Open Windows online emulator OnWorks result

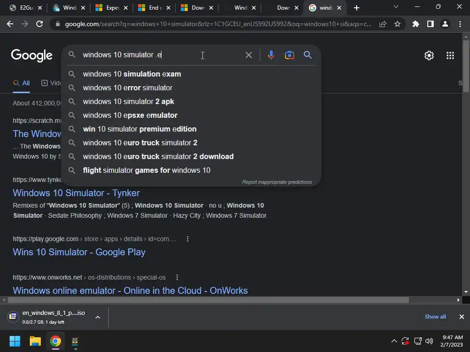click(130, 291)
